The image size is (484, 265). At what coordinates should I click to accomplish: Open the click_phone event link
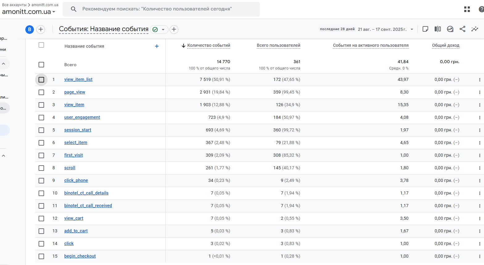coord(76,180)
